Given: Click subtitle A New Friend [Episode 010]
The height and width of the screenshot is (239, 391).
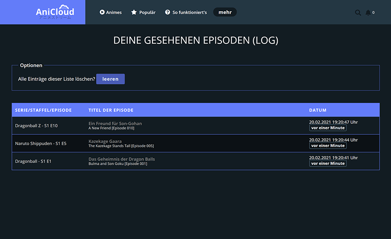Looking at the screenshot, I should pos(112,128).
